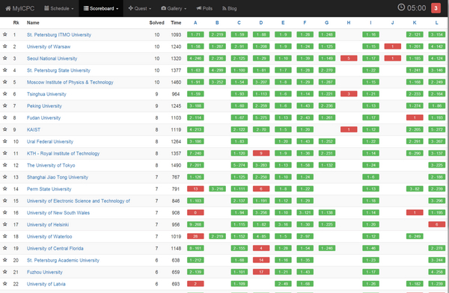Click problem L column header
Image resolution: width=449 pixels, height=293 pixels.
436,22
